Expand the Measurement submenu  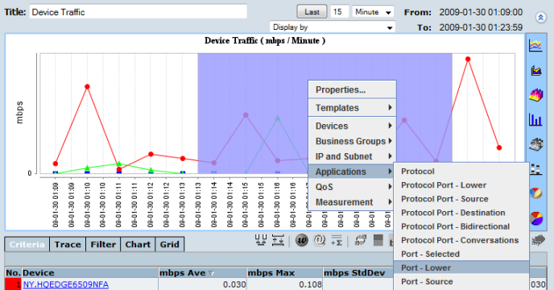352,202
